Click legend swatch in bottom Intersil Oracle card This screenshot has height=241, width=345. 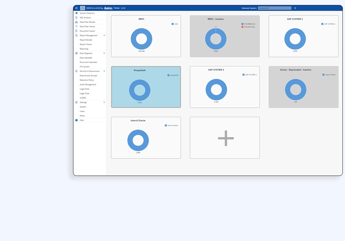tap(166, 126)
